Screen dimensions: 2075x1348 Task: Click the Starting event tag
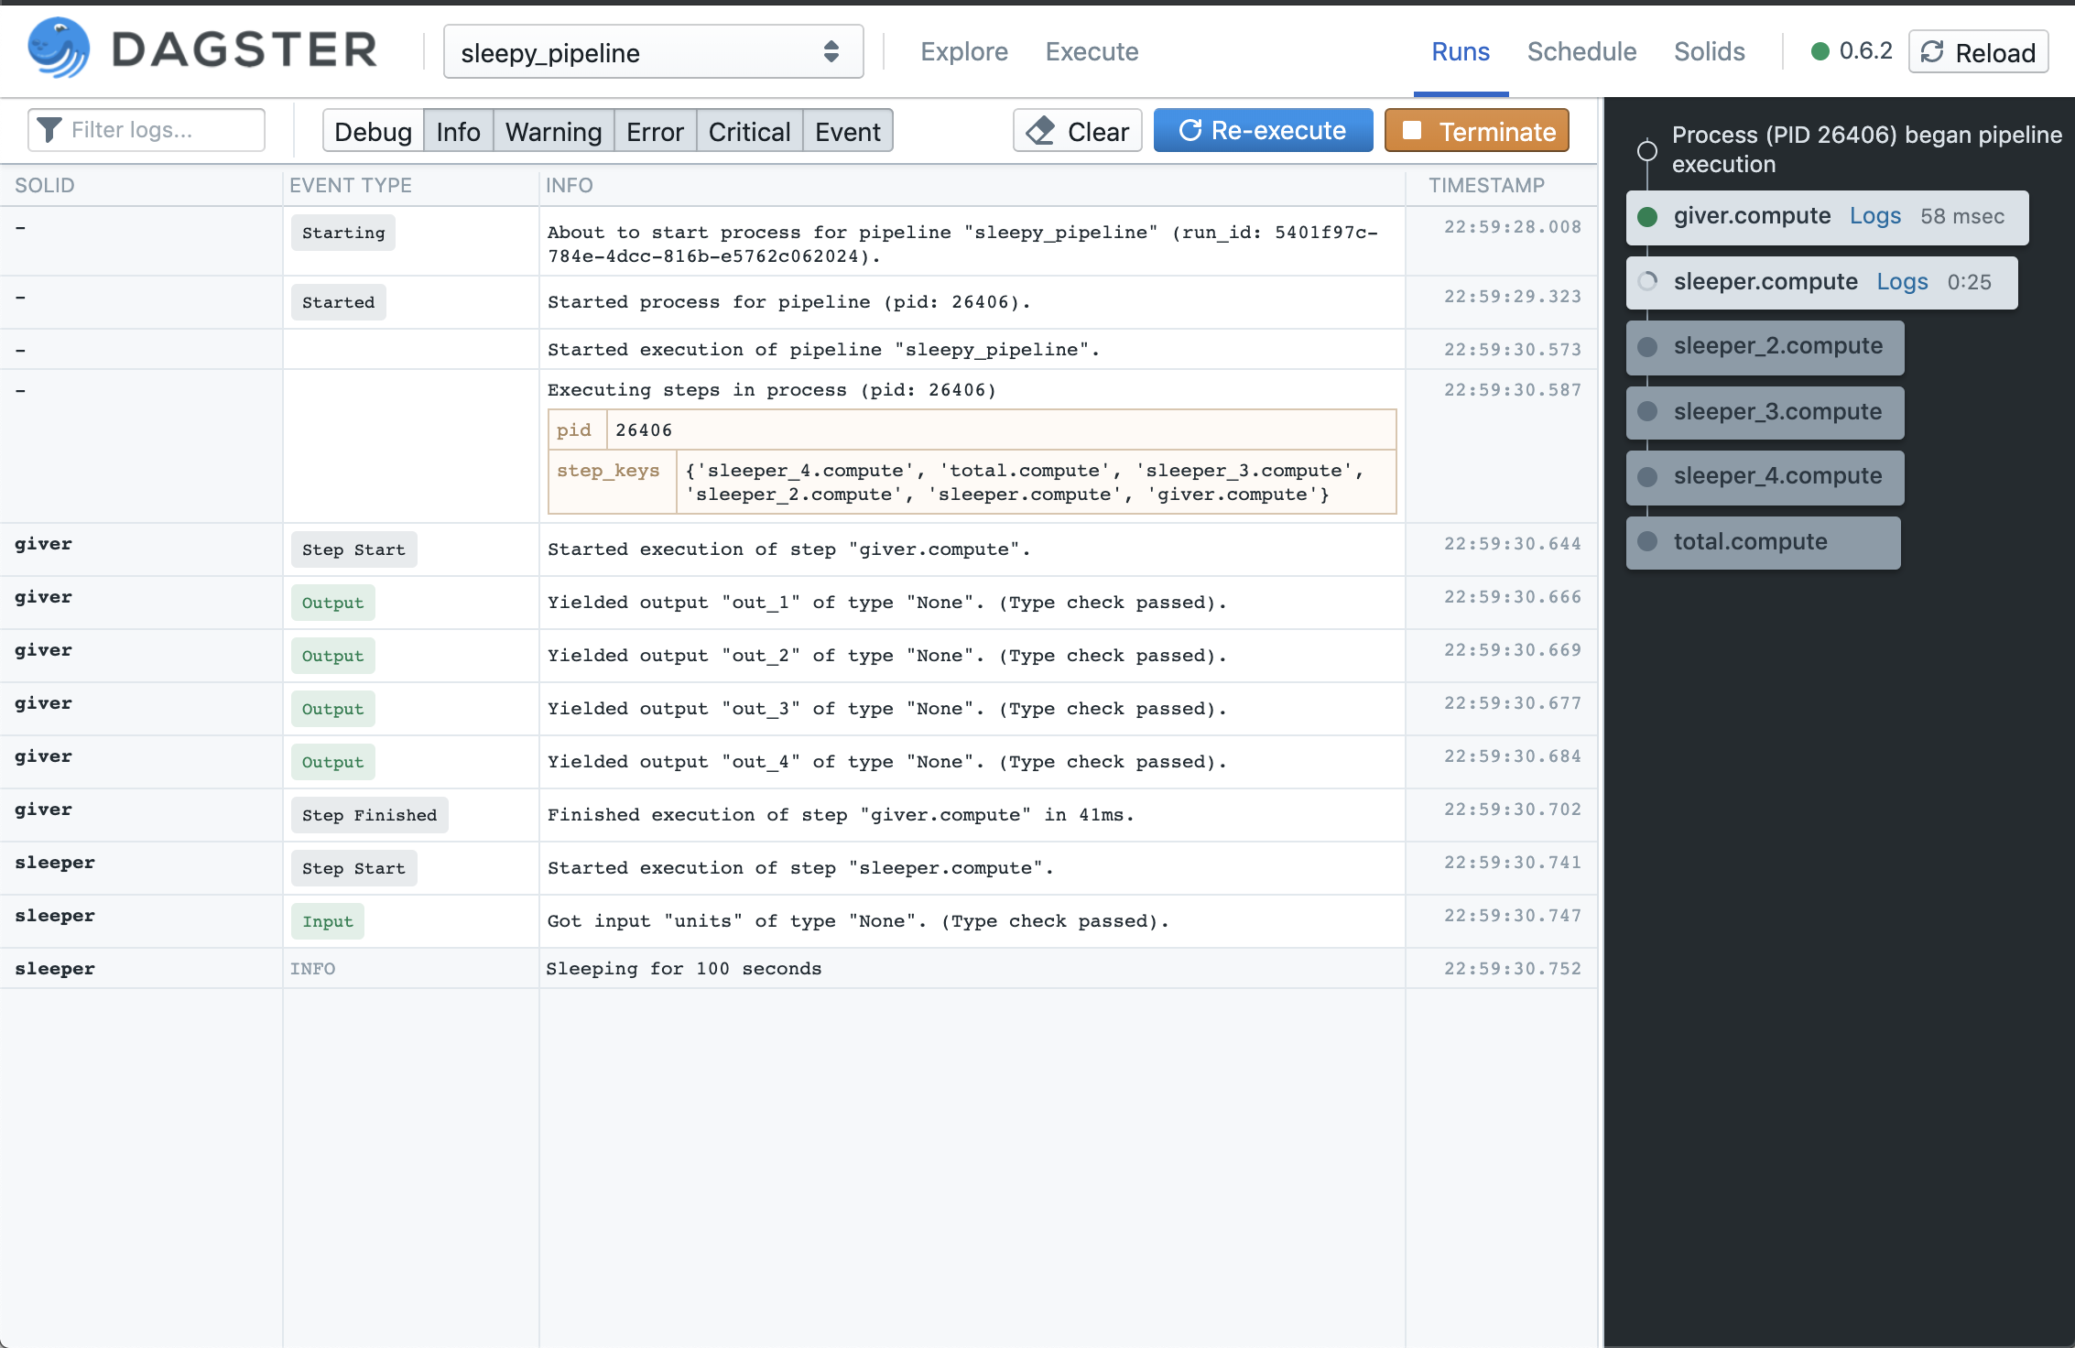(343, 233)
